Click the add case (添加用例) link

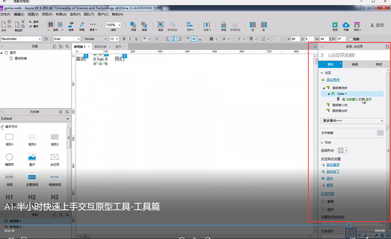(x=333, y=80)
